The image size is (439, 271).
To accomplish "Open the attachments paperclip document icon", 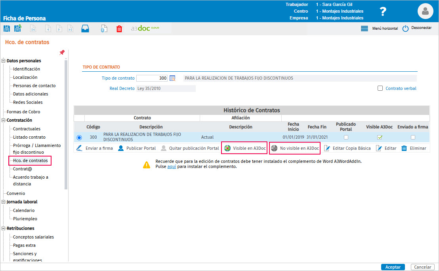I will click(104, 29).
